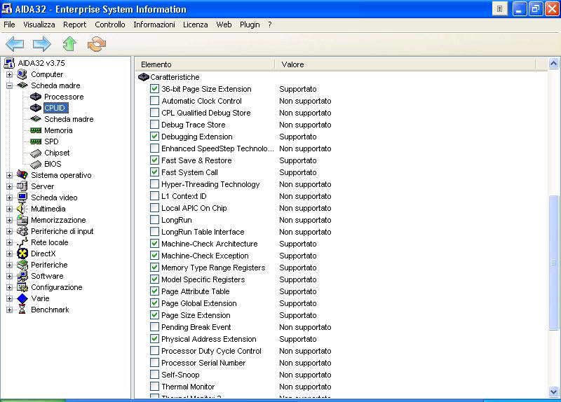The height and width of the screenshot is (402, 561).
Task: Expand the Sistema operativo node
Action: (9, 175)
